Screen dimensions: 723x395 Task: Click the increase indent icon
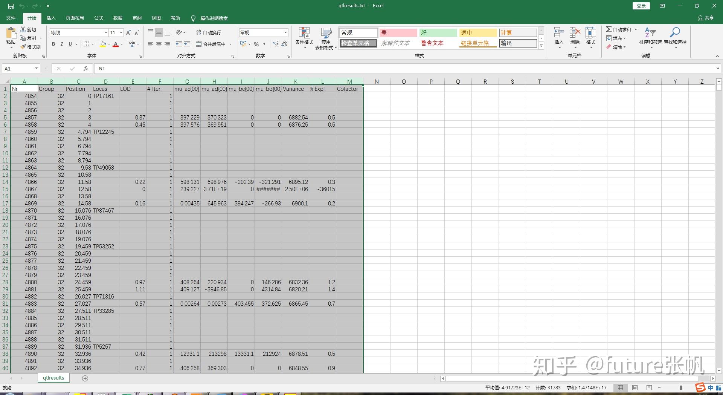point(187,44)
